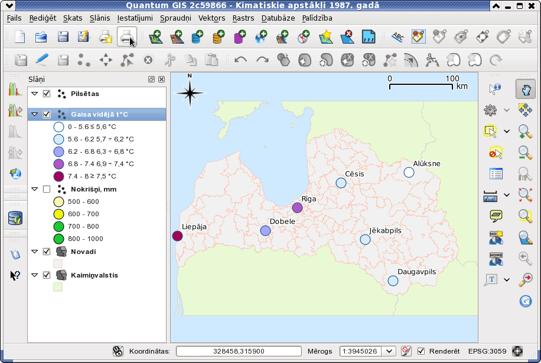Click the Map Tips speech bubble icon
Image resolution: width=541 pixels, height=363 pixels.
coord(496,216)
